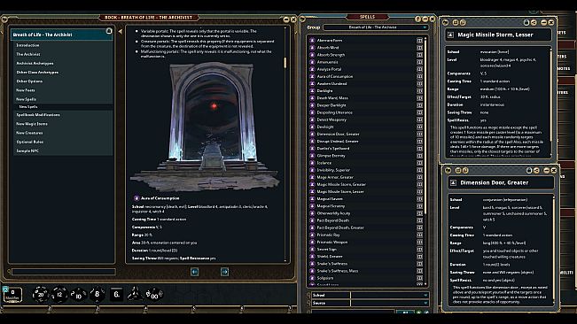The width and height of the screenshot is (577, 324).
Task: Click the portal artwork image
Action: click(x=205, y=127)
